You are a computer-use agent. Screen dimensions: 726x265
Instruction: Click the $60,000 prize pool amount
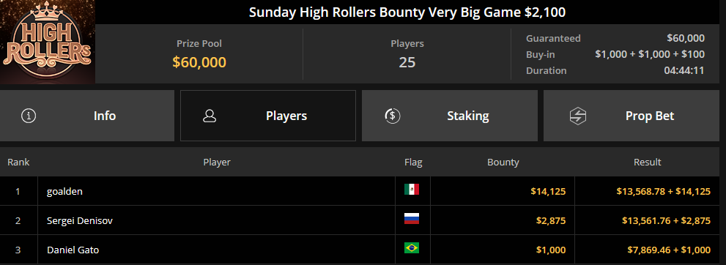point(199,62)
